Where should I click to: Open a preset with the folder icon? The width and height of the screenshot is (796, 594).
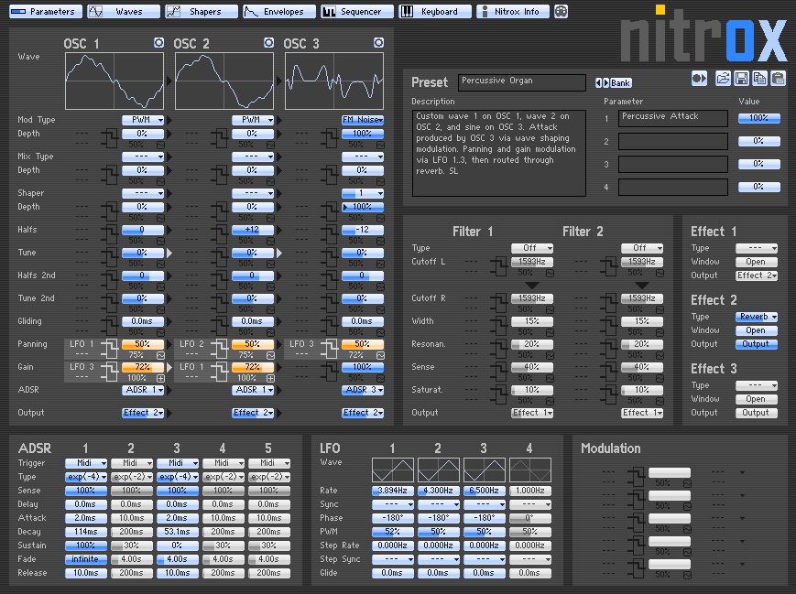723,79
